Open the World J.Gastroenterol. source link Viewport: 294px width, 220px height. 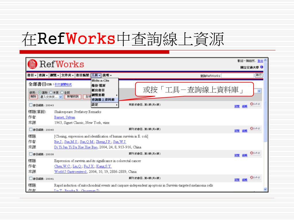(71, 172)
